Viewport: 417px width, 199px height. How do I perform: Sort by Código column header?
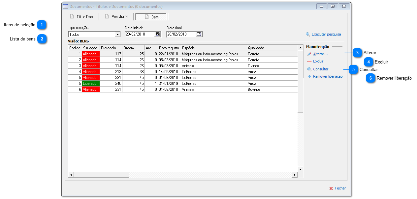(x=75, y=48)
